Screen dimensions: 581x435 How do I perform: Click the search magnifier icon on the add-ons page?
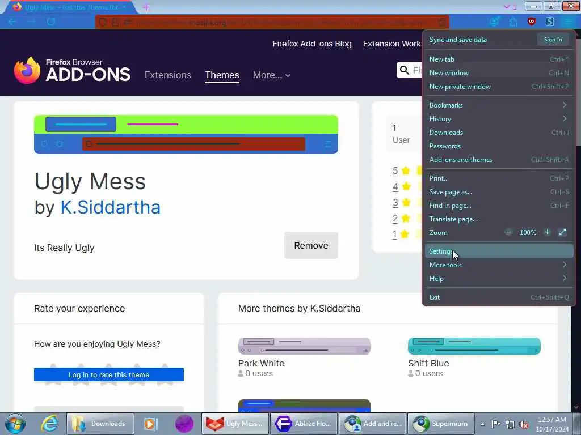[405, 70]
